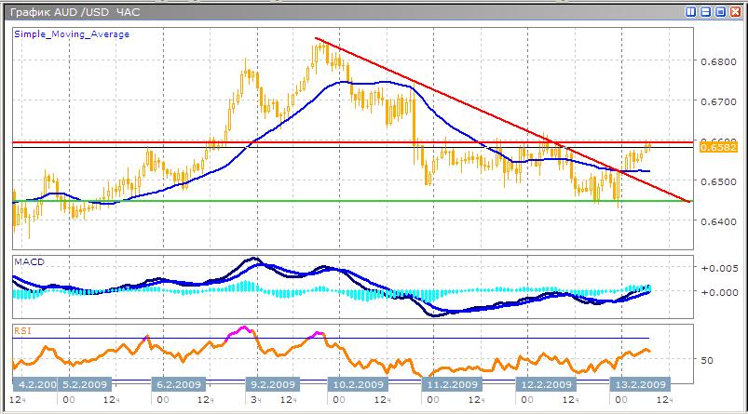Click the horizontal tile window icon
Screen dimensions: 748x414
click(705, 12)
